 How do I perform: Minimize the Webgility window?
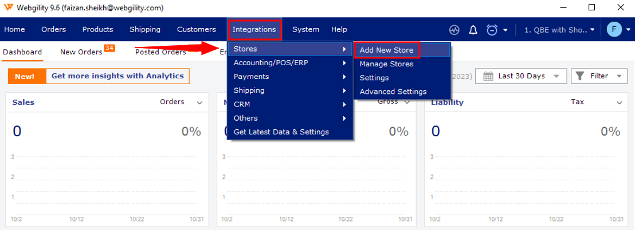tap(564, 7)
